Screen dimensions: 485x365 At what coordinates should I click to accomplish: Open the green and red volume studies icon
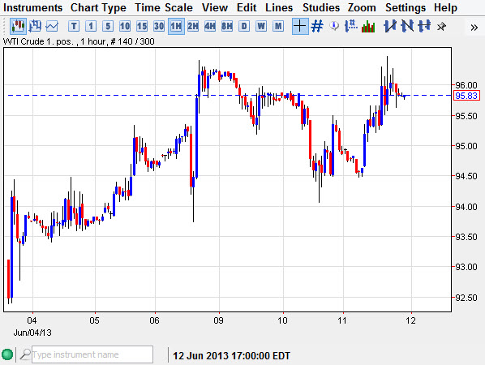pos(368,26)
